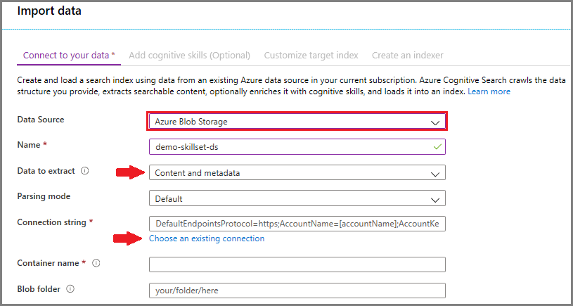Click the Container name info icon
Screen dimensions: 573x306
96,263
